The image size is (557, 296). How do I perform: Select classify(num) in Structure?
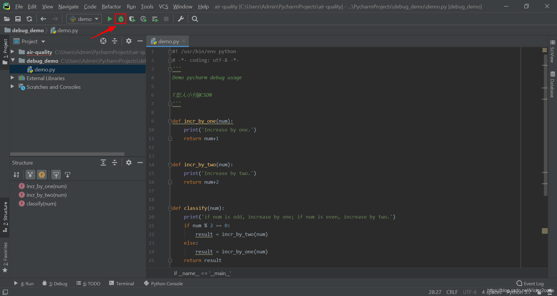pos(41,204)
